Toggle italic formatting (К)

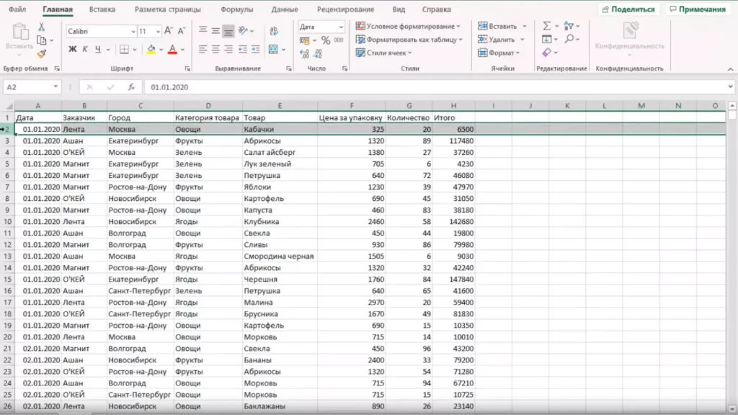(85, 50)
